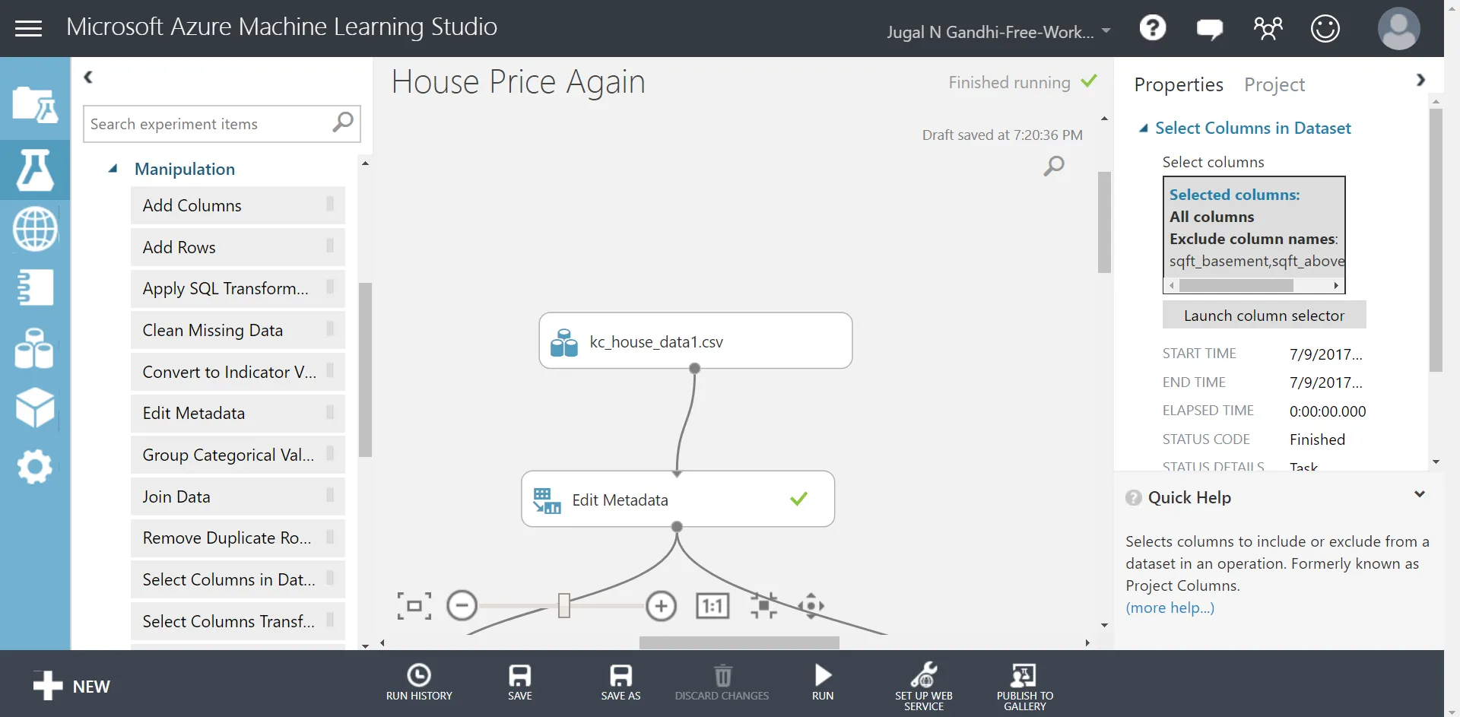Click Launch column selector button
Image resolution: width=1460 pixels, height=717 pixels.
tap(1264, 316)
